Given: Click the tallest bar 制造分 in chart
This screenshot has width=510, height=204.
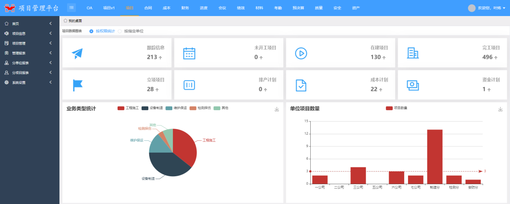Looking at the screenshot, I should (x=434, y=156).
